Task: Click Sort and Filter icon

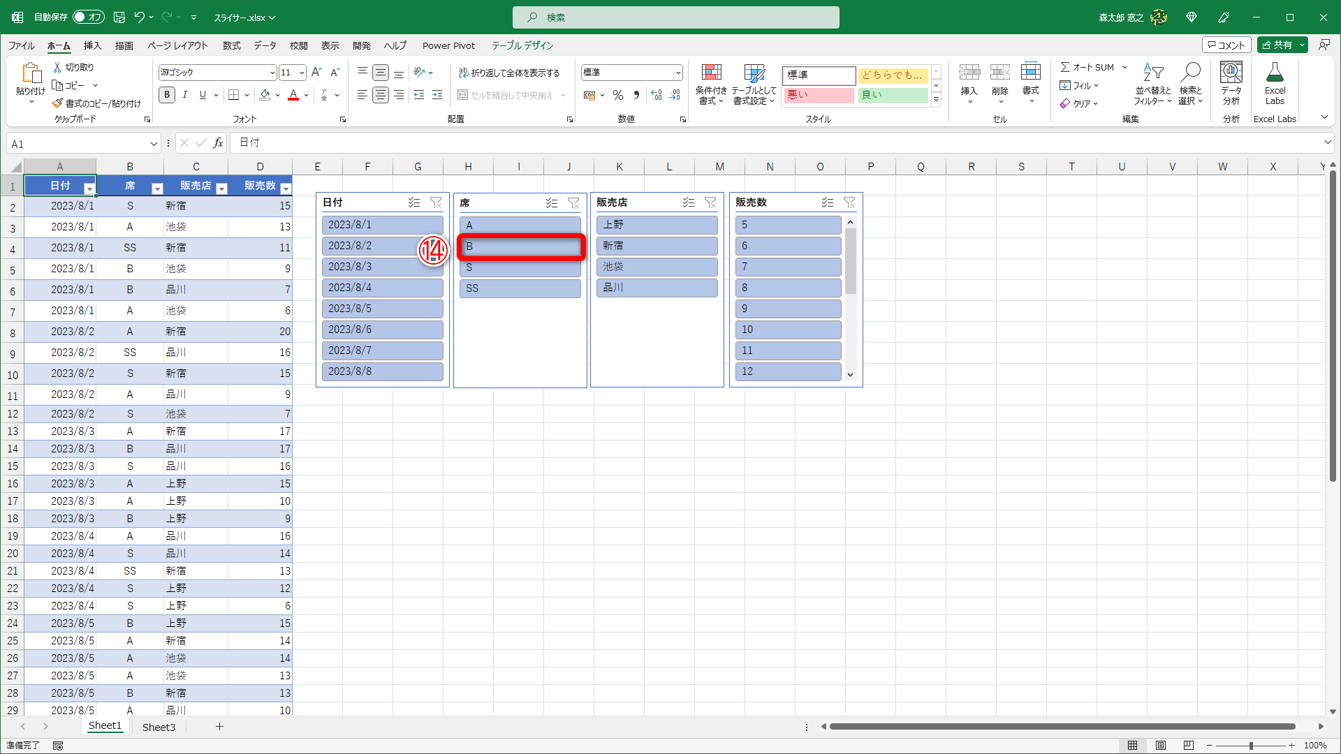Action: point(1153,73)
